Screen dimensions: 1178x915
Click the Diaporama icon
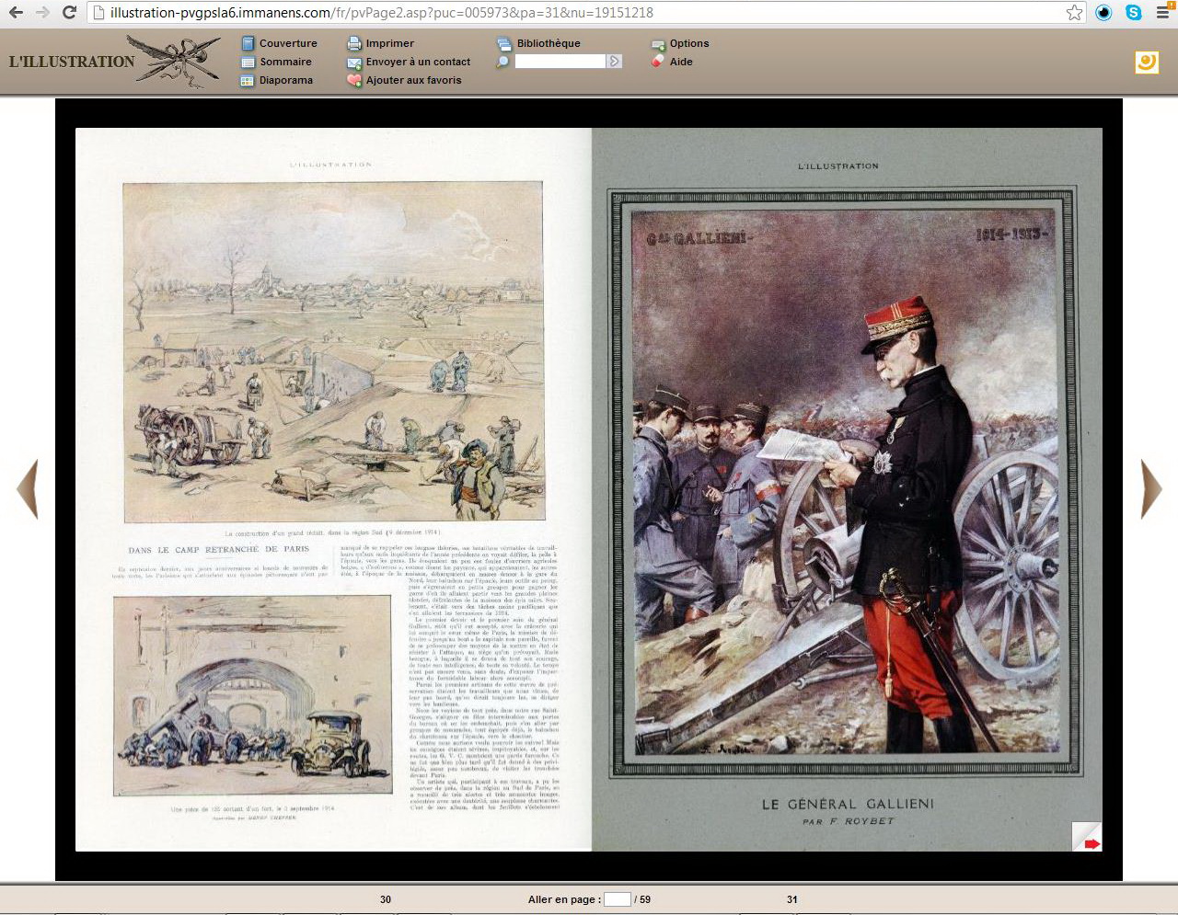click(x=248, y=81)
